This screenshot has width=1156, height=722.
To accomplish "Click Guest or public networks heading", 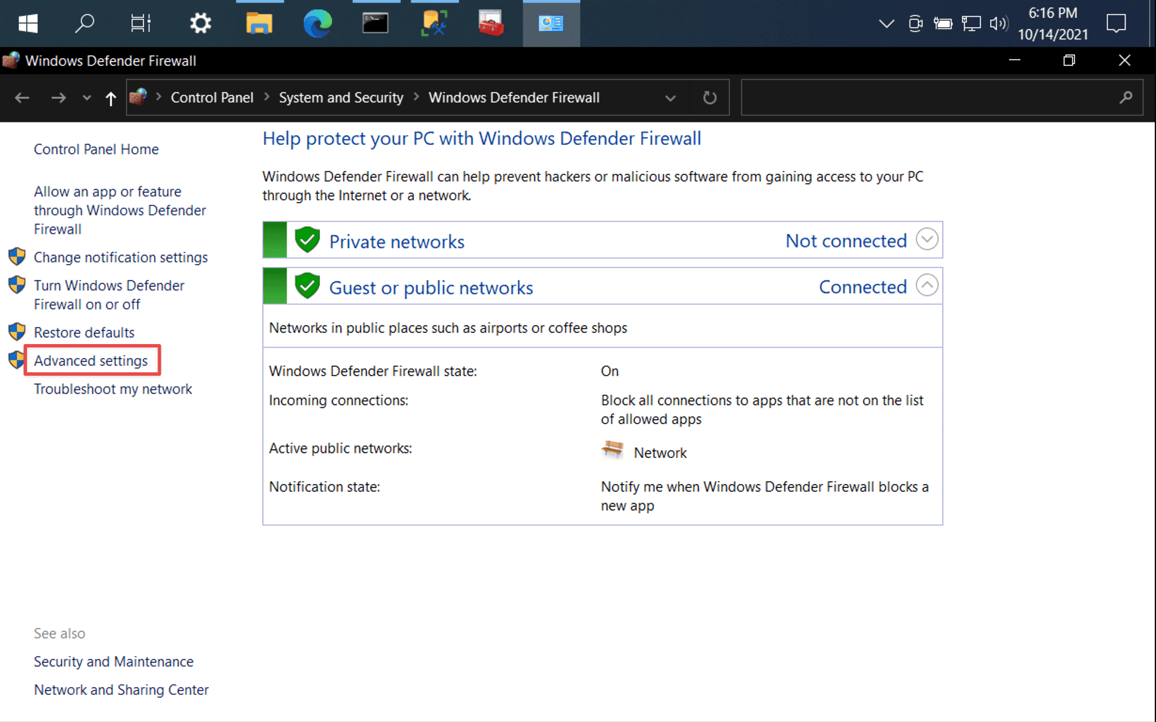I will [431, 288].
